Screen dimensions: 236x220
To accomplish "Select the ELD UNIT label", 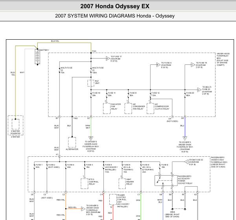I will tap(97, 82).
